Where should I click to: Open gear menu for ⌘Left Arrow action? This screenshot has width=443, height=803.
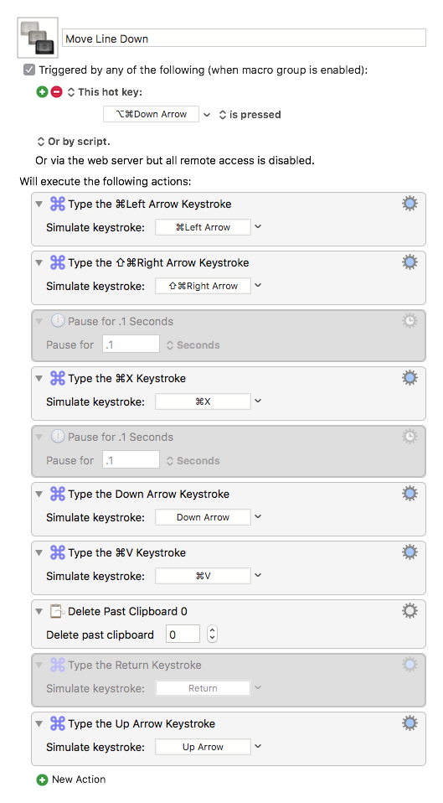pyautogui.click(x=410, y=204)
